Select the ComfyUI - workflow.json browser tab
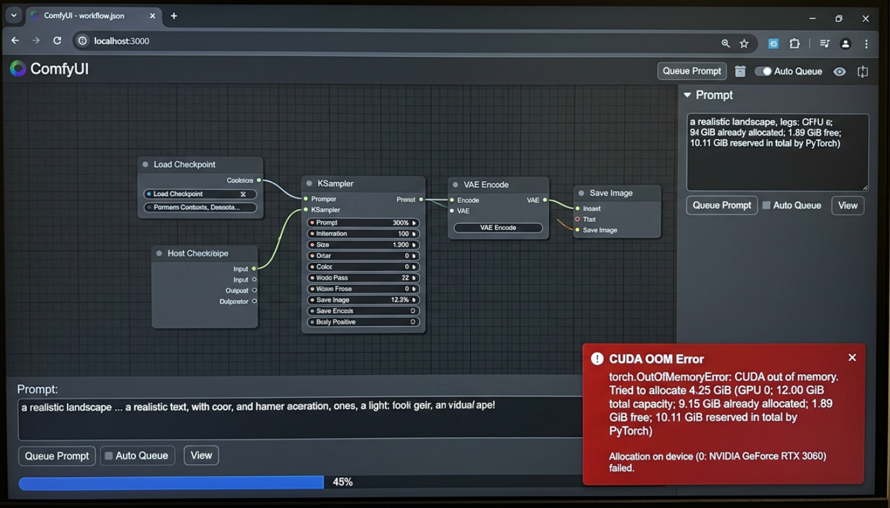 [93, 16]
